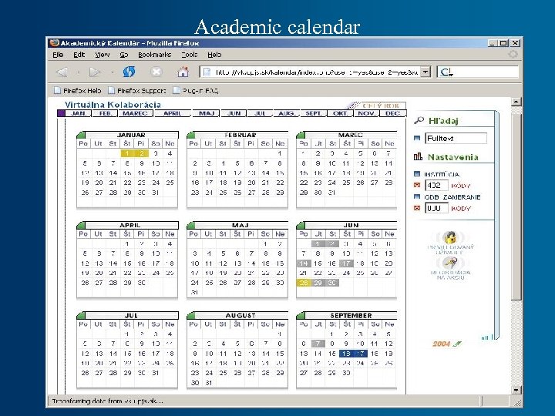Click the Back navigation arrow
This screenshot has width=555, height=416.
(62, 72)
